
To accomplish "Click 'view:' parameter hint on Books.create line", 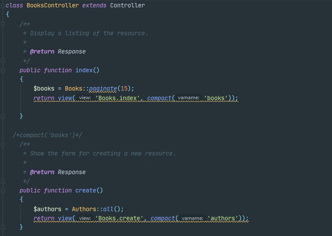I will coord(85,218).
